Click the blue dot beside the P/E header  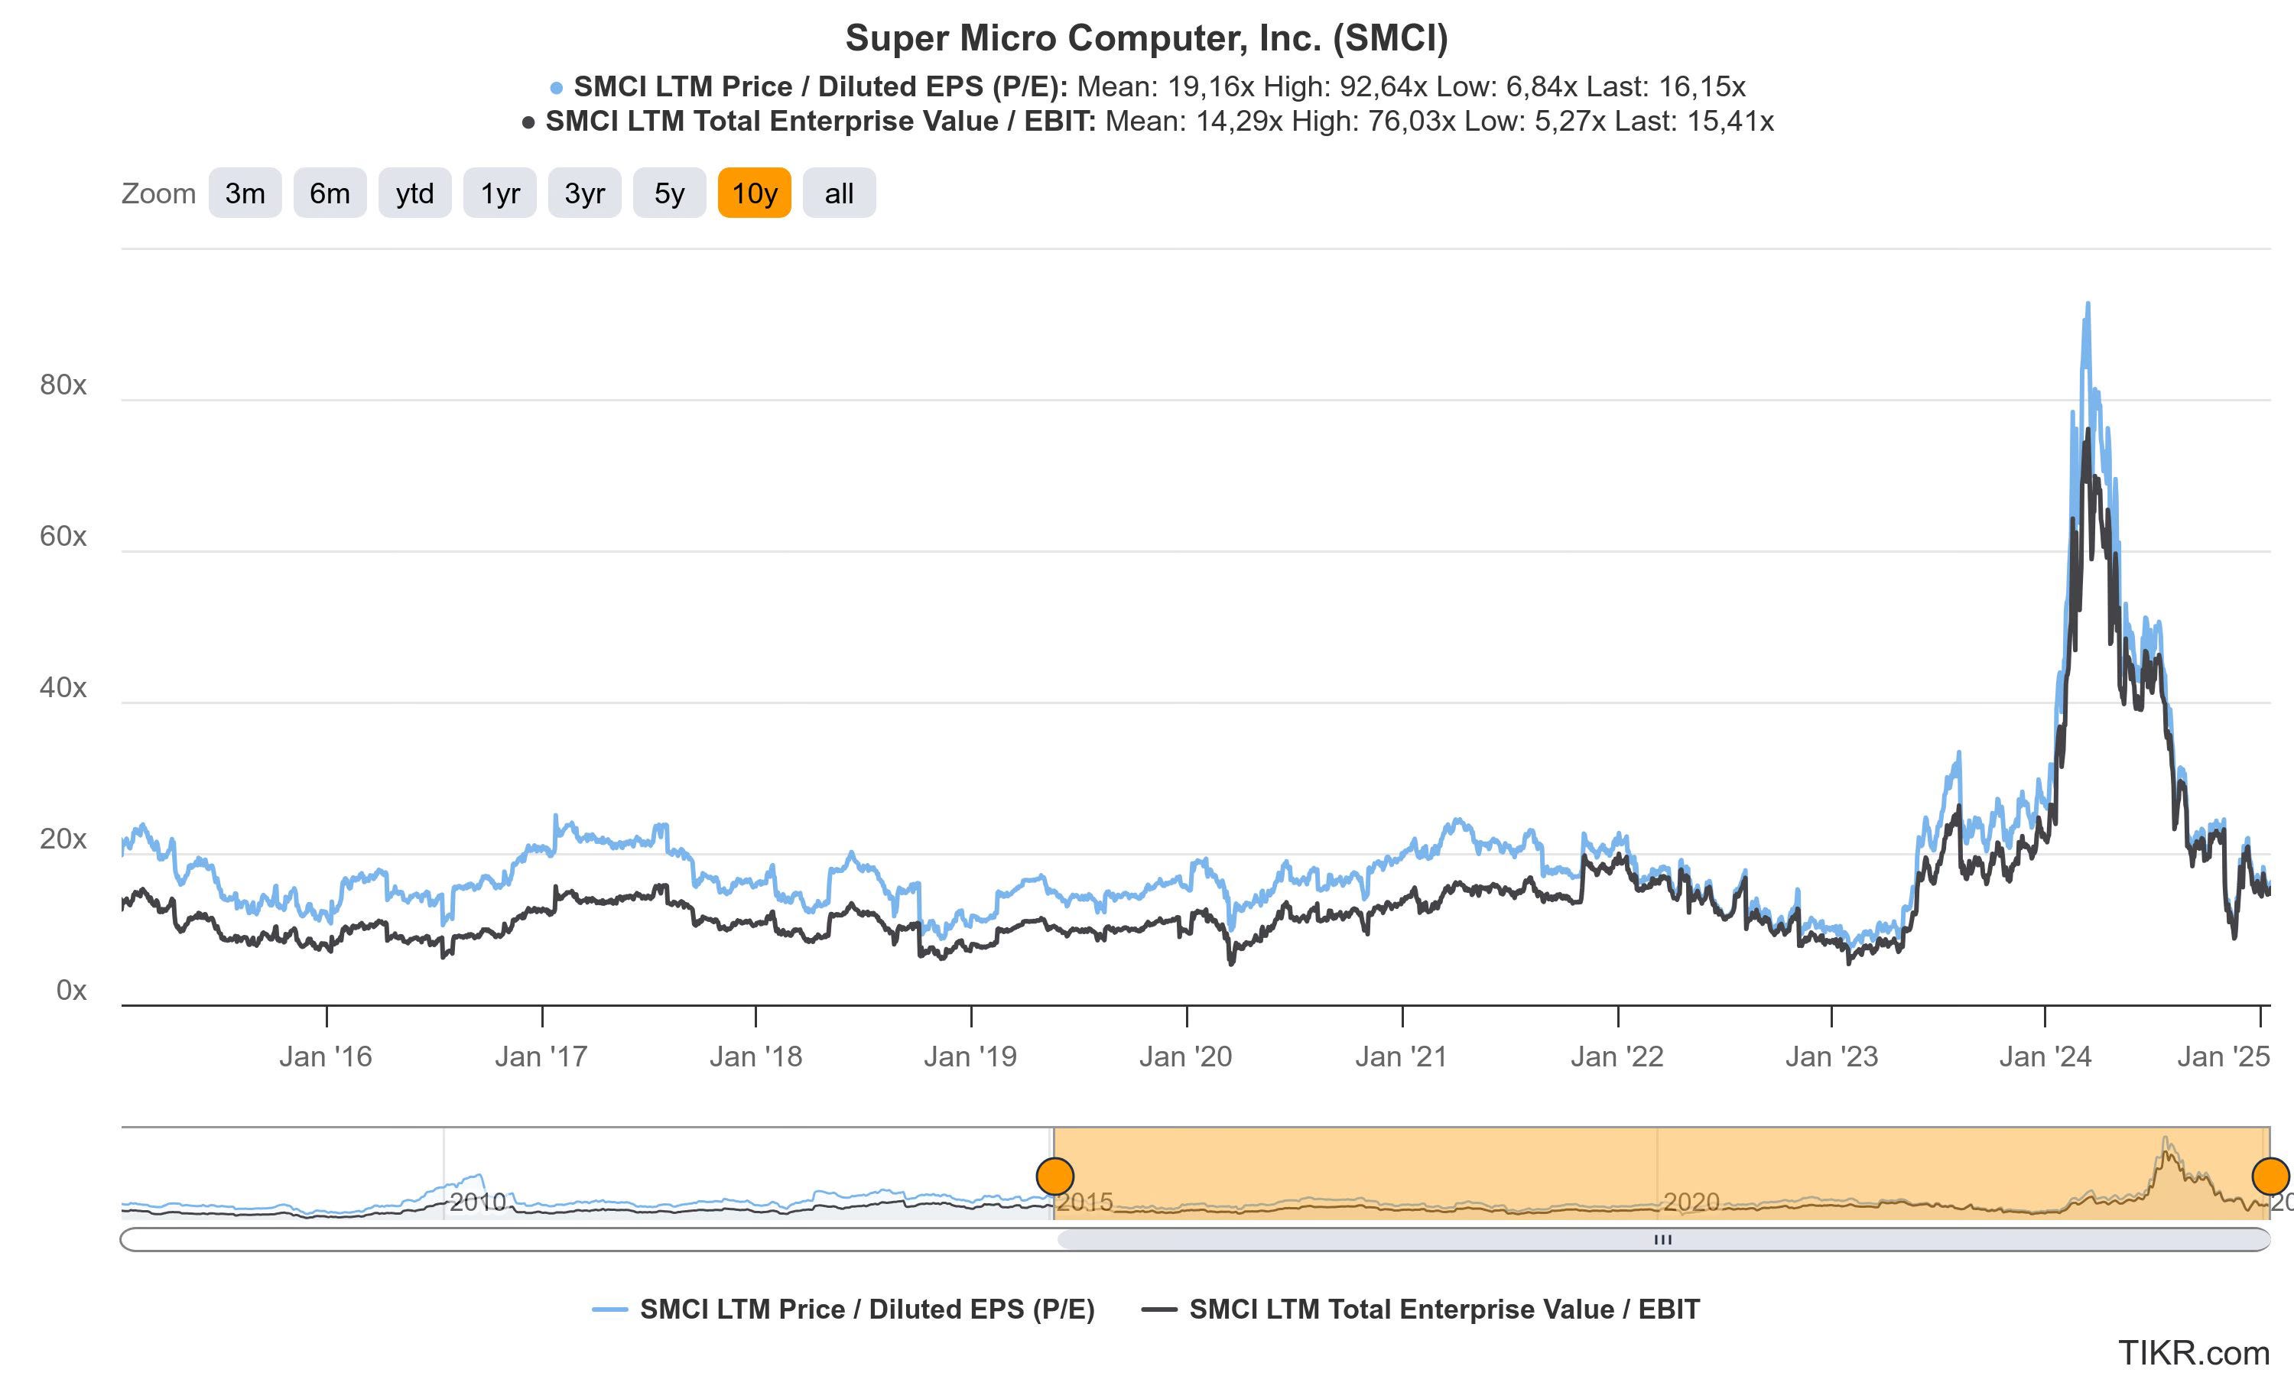[x=557, y=89]
